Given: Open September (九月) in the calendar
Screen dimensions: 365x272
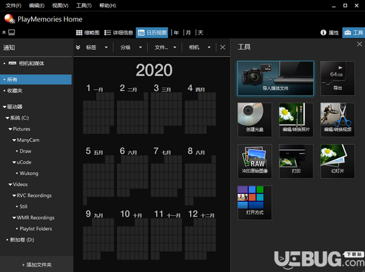Looking at the screenshot, I should [98, 235].
